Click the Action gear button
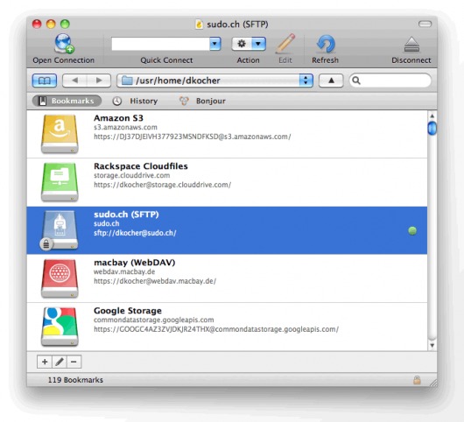Image resolution: width=464 pixels, height=422 pixels. click(242, 44)
